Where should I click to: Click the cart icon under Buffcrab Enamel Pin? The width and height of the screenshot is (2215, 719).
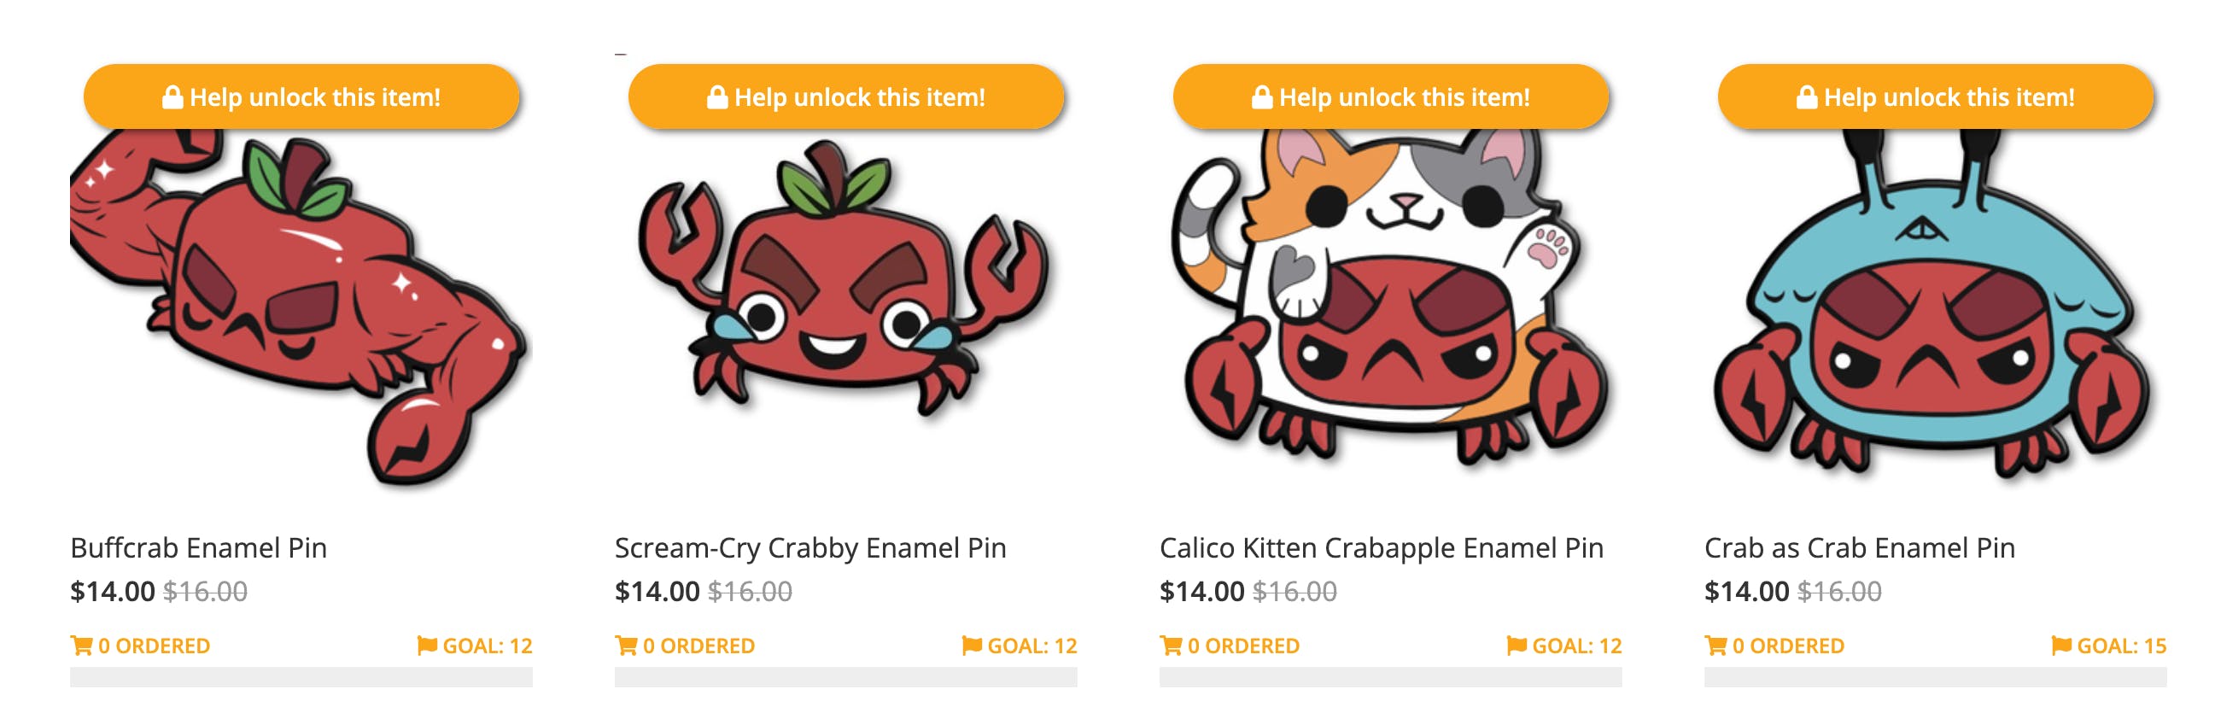click(82, 646)
